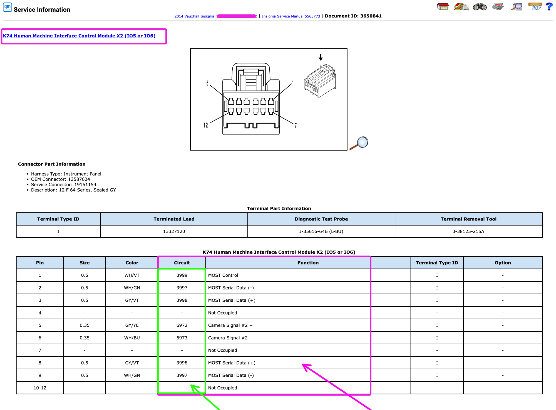Viewport: 556px width, 410px height.
Task: Click the K74 Human Machine Interface Control Module X2 link
Action: tap(79, 36)
